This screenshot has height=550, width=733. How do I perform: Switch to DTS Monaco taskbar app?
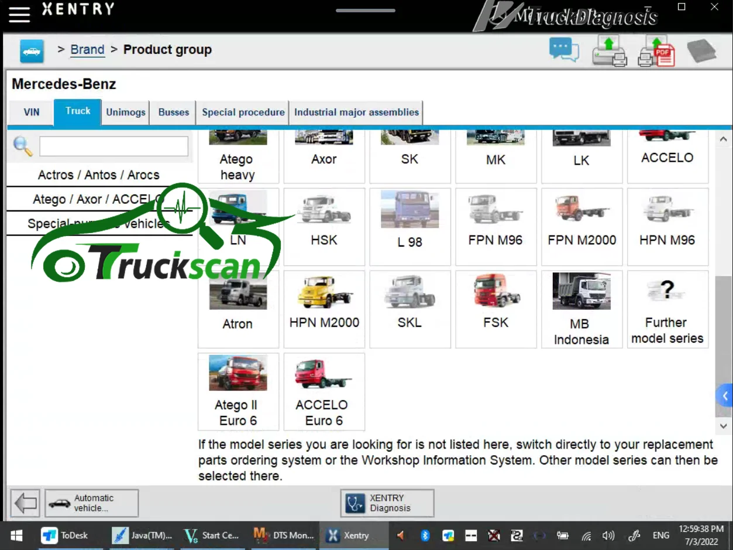click(284, 535)
